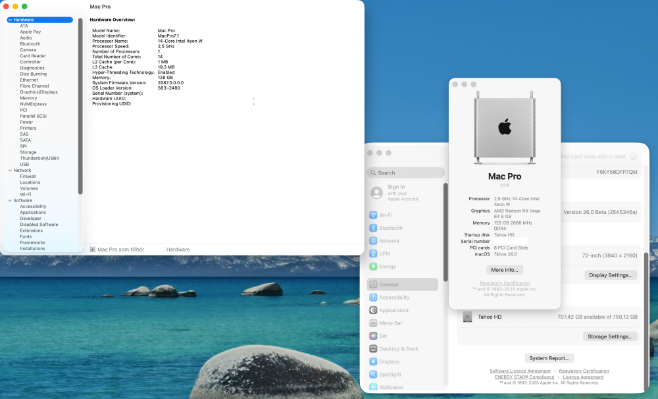Click the serial number F5KY50DFP7QM

(617, 172)
